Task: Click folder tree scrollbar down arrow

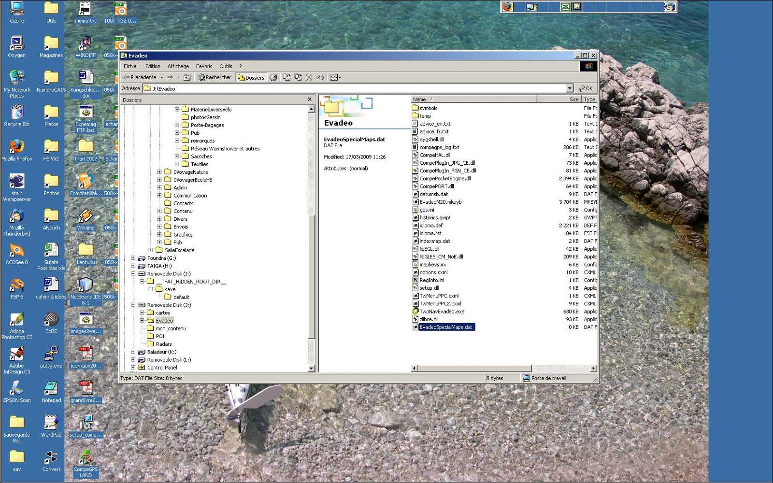Action: pos(311,368)
